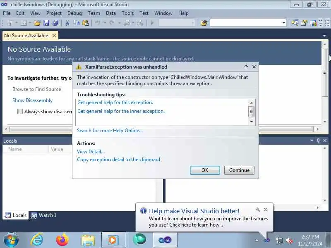331x248 pixels.
Task: Open the Window menu
Action: (x=163, y=13)
